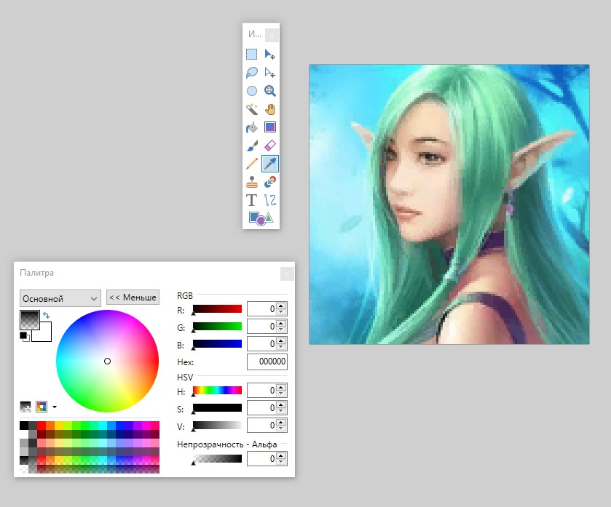The width and height of the screenshot is (611, 507).
Task: Click the add color to palette icon
Action: point(25,407)
